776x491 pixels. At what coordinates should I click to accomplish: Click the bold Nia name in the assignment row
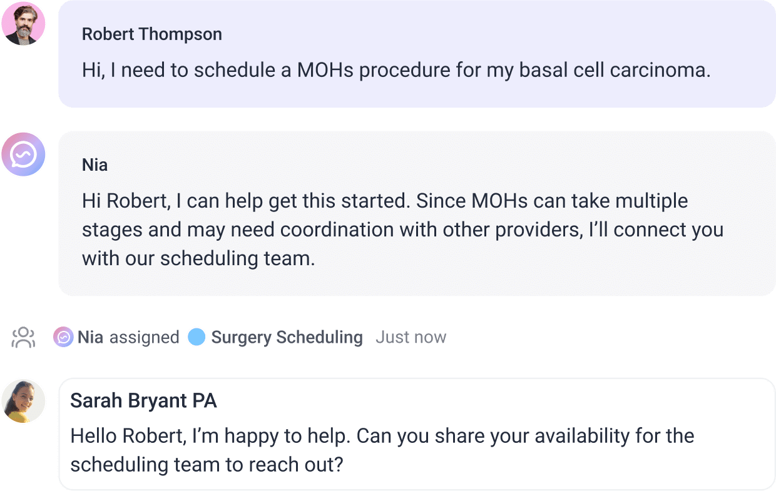[89, 337]
